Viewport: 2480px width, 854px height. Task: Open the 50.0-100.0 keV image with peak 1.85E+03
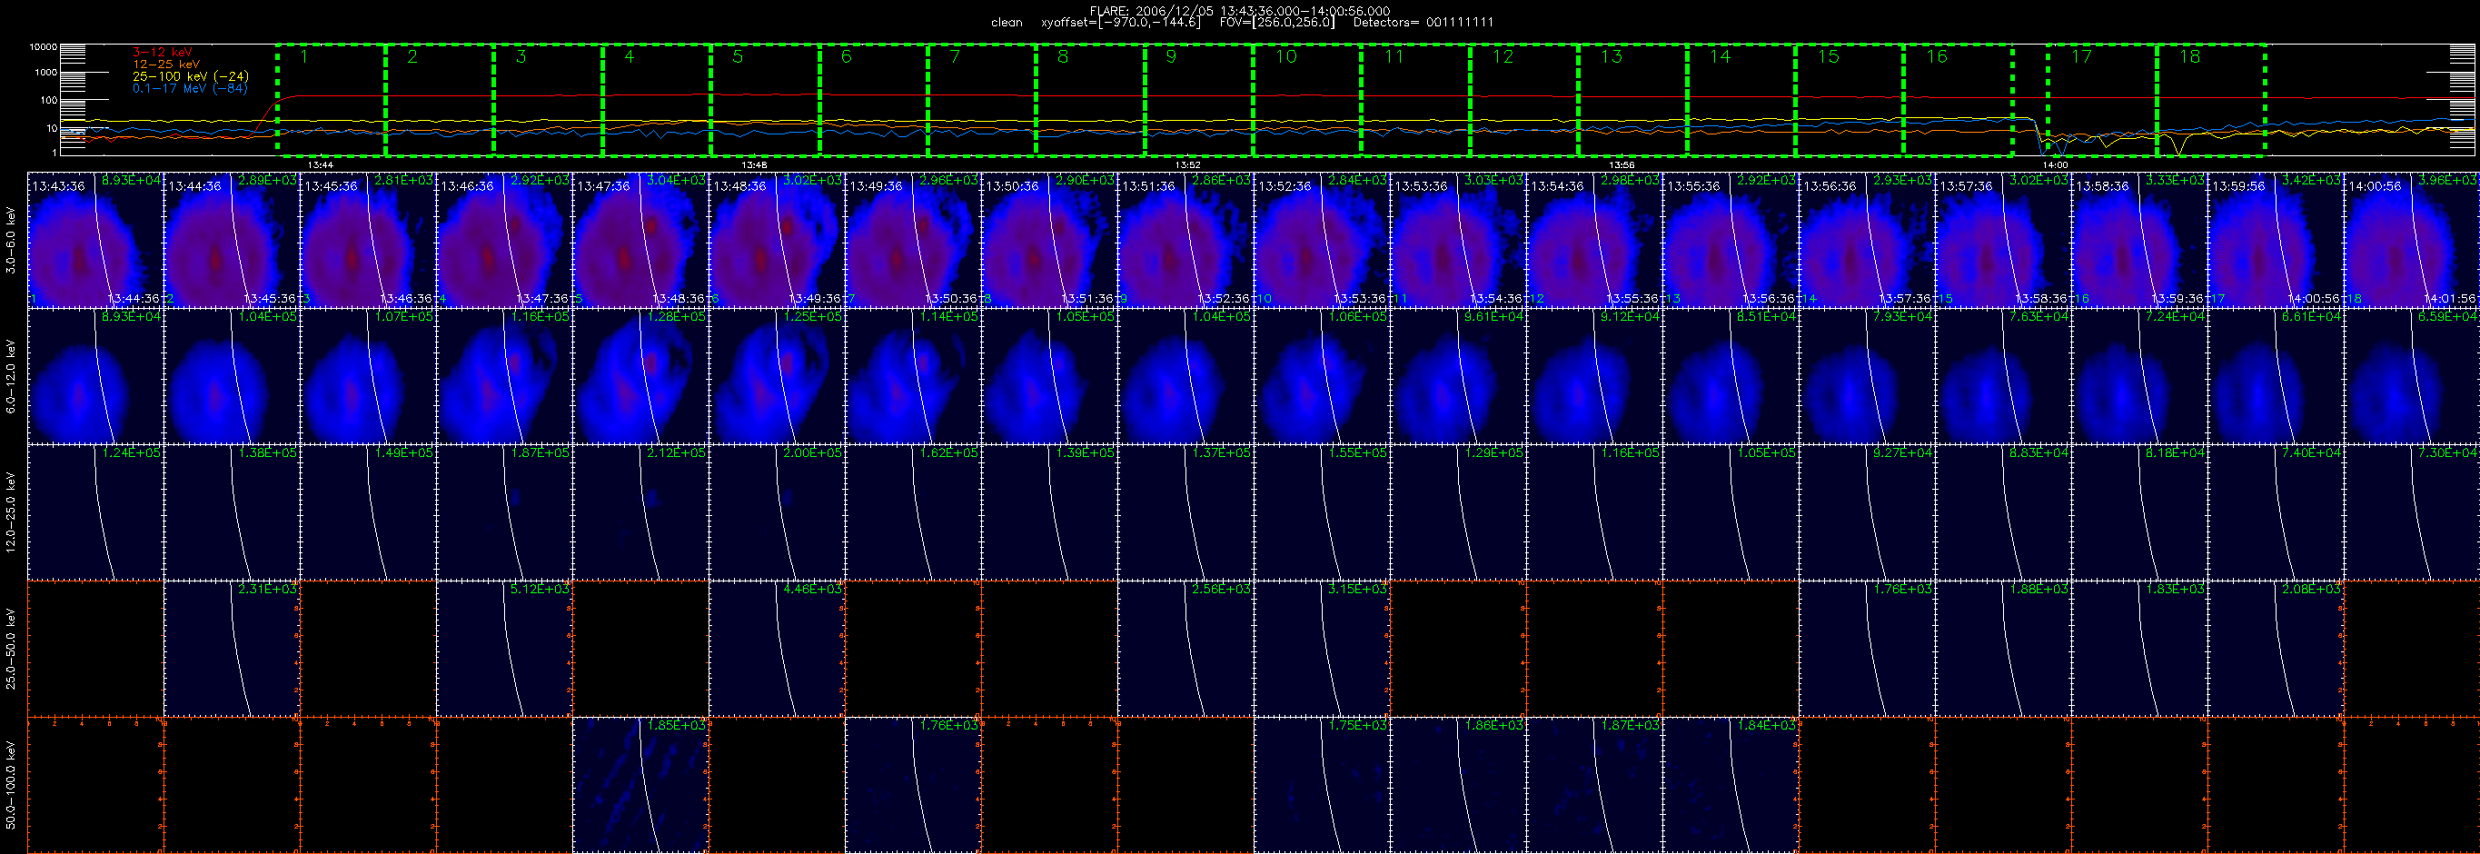pos(641,785)
